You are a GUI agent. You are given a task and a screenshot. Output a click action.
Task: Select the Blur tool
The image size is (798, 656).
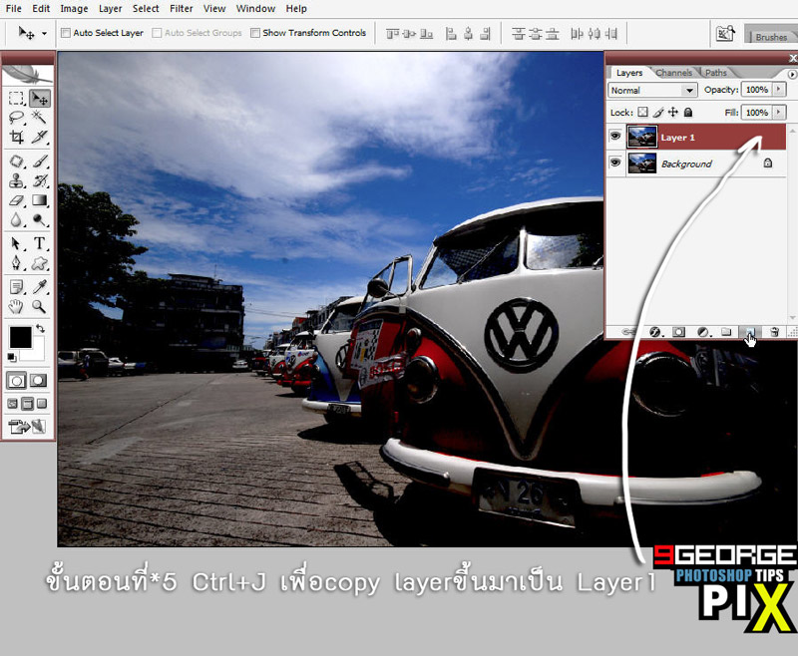click(x=16, y=219)
